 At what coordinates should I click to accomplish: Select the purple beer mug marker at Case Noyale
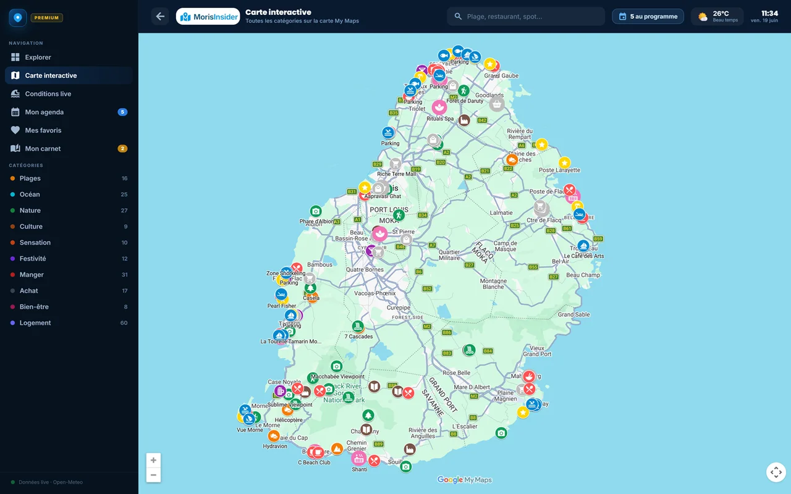(x=281, y=391)
